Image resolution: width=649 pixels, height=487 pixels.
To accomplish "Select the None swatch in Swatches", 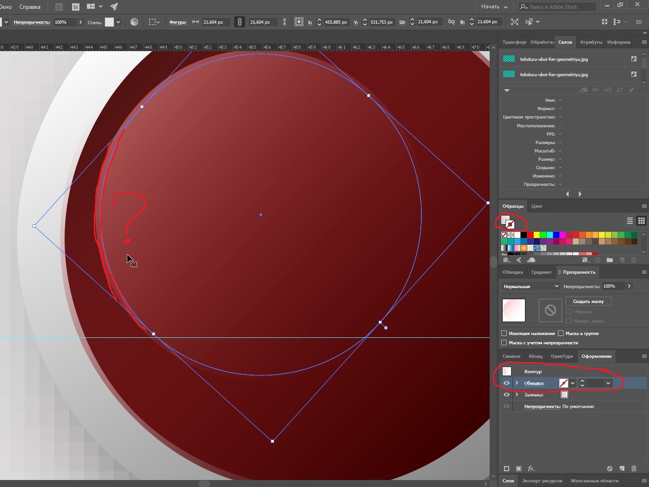I will pos(504,235).
